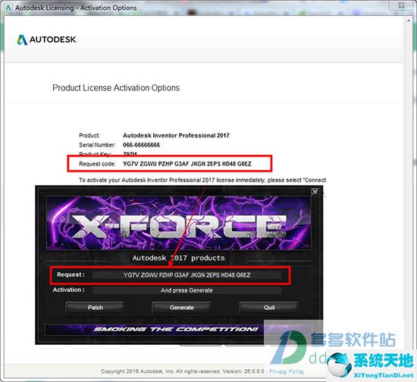Click the Patch button
417x382 pixels.
[x=96, y=308]
